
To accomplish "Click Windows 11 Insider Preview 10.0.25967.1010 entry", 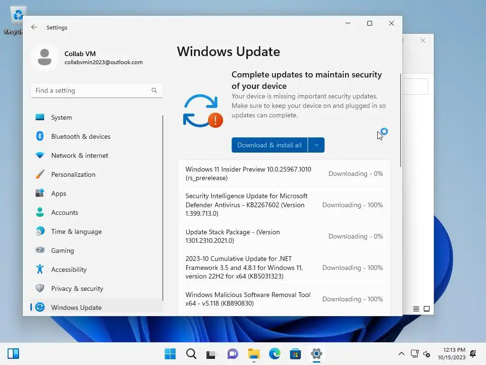I will click(x=284, y=173).
